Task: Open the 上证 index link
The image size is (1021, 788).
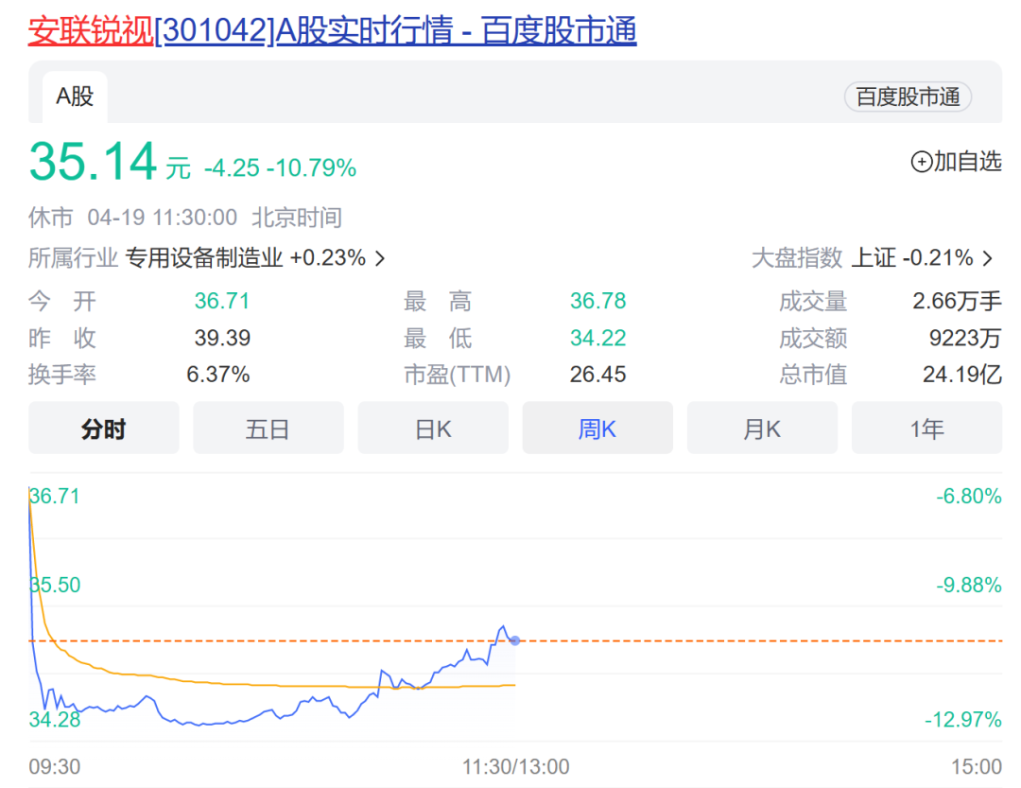Action: [x=874, y=257]
